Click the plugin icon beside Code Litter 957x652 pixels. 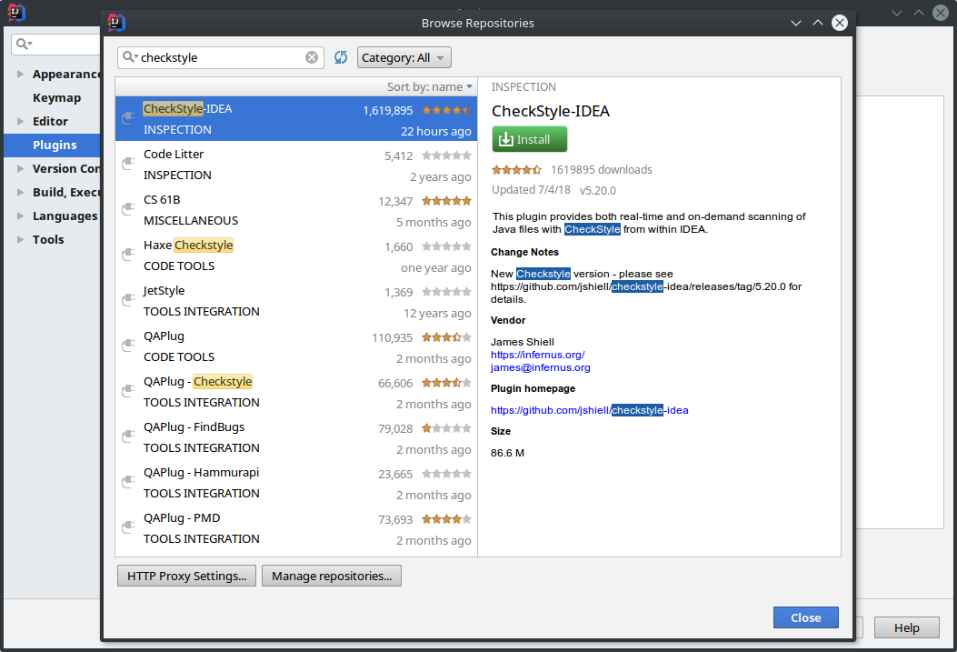pyautogui.click(x=128, y=164)
